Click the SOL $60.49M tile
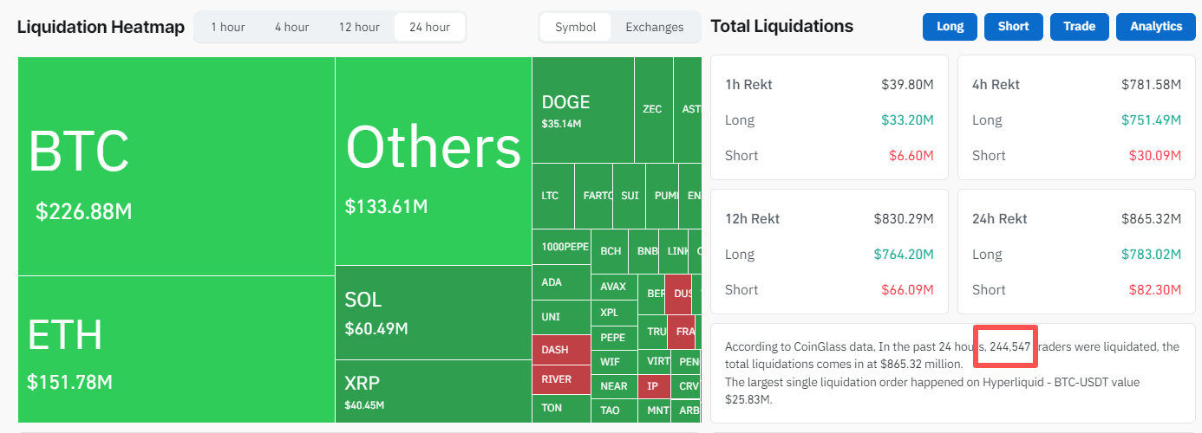This screenshot has width=1202, height=433. pos(433,312)
